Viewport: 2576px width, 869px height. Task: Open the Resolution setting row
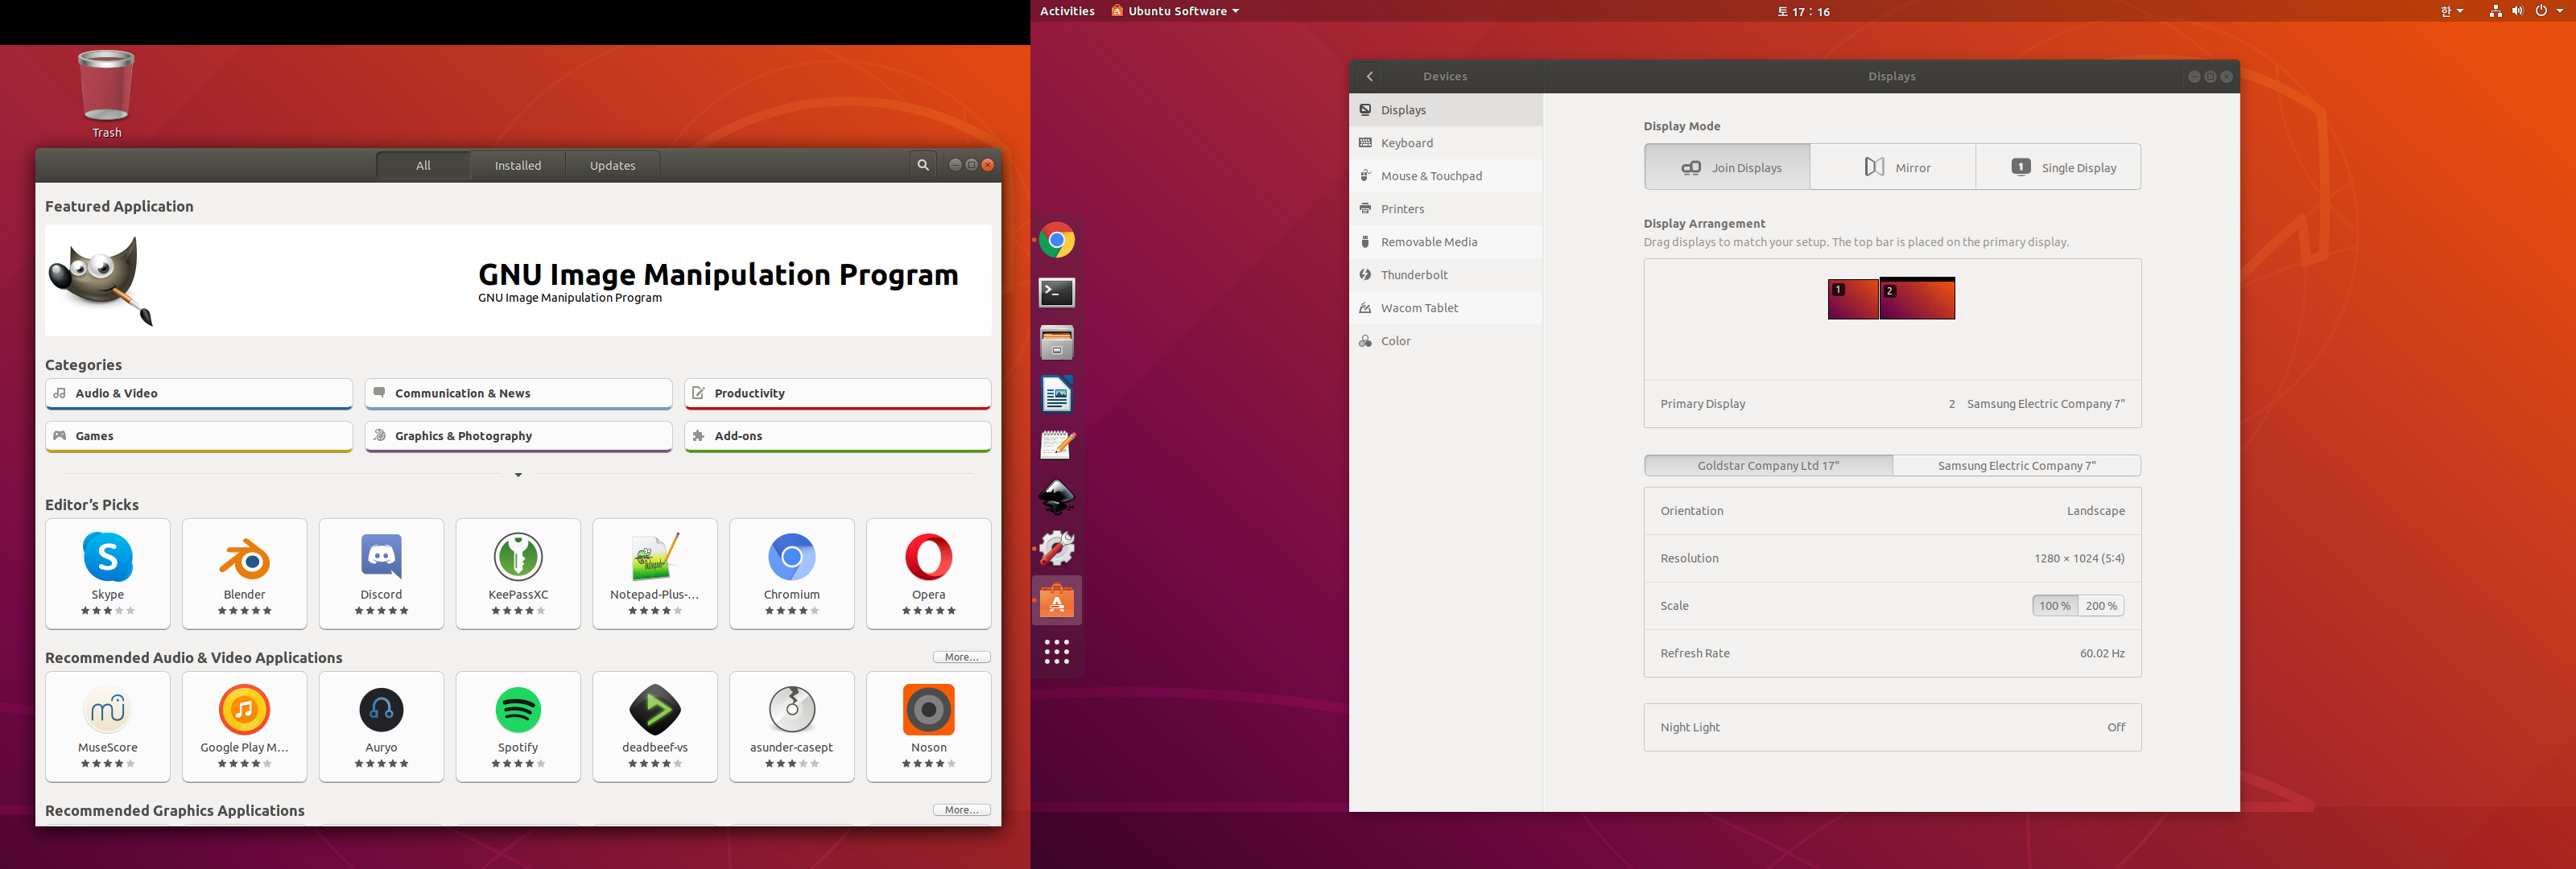[x=1891, y=558]
